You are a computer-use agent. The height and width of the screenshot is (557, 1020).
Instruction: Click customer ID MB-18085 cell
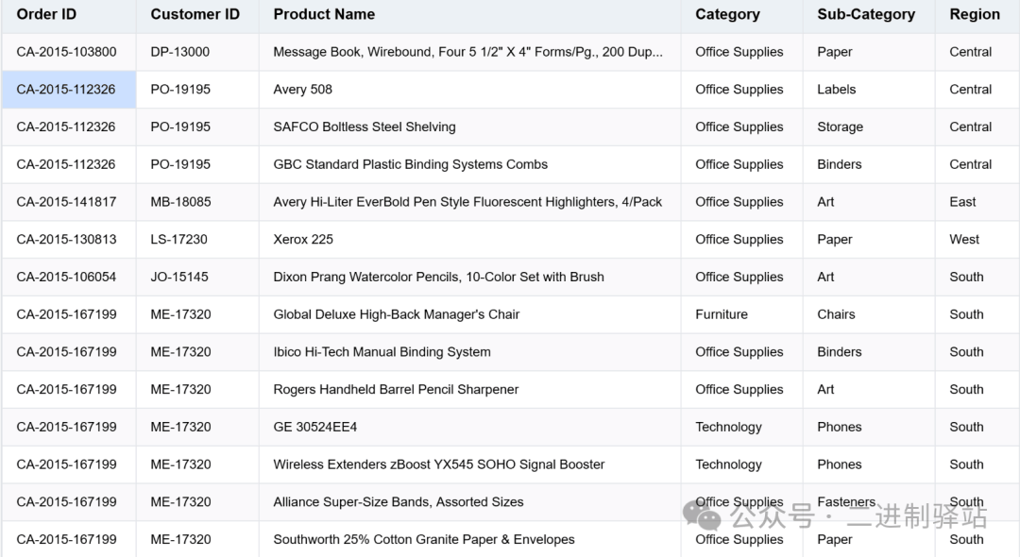[180, 202]
